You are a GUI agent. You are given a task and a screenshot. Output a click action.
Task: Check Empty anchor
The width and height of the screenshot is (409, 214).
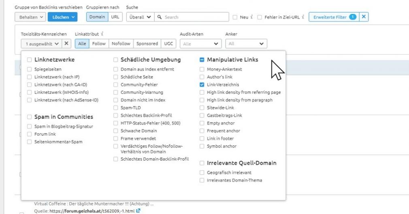[202, 123]
